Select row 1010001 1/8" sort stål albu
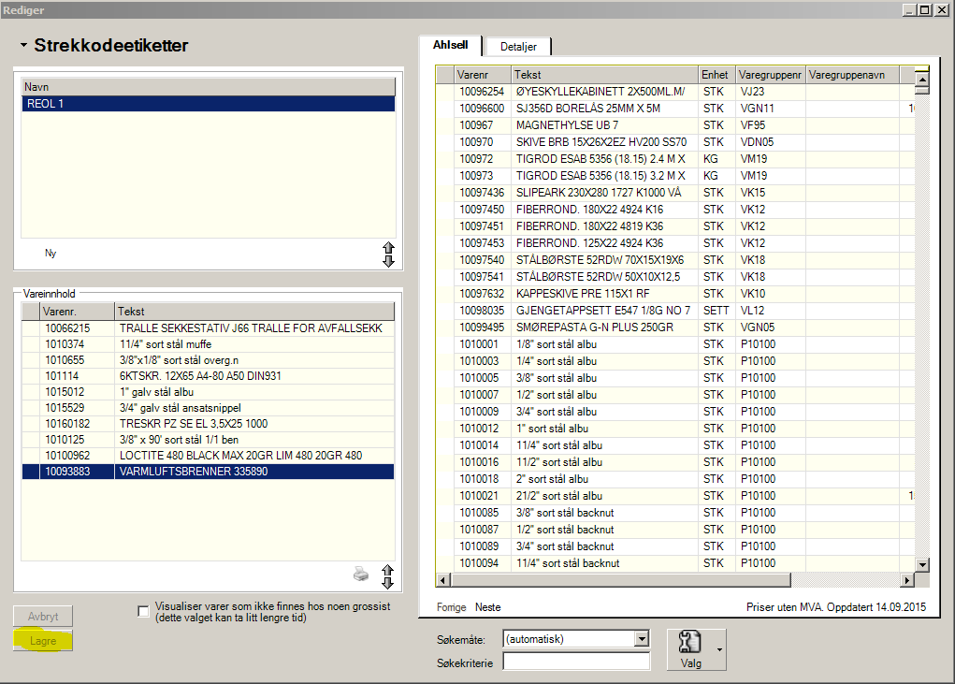This screenshot has height=684, width=955. tap(674, 344)
